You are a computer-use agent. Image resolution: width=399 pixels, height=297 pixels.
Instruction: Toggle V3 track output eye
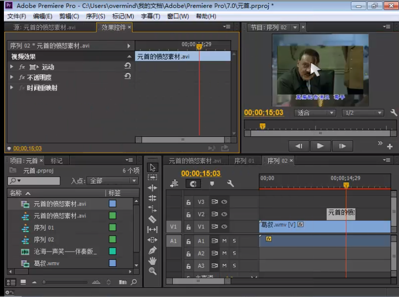pos(224,202)
